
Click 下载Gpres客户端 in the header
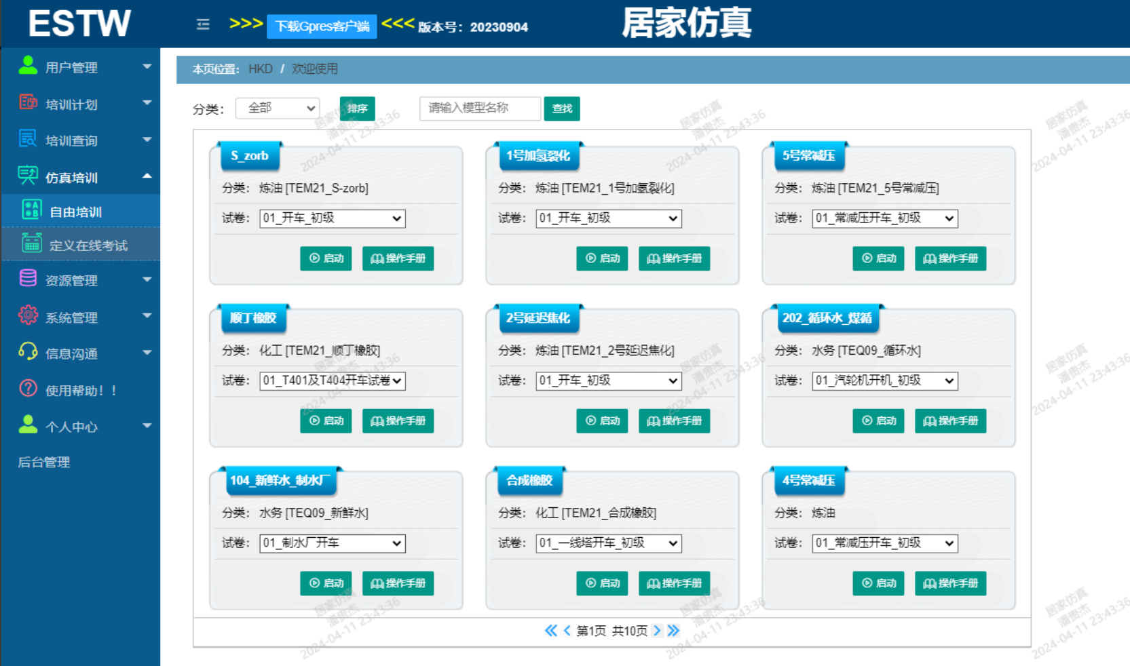coord(321,26)
